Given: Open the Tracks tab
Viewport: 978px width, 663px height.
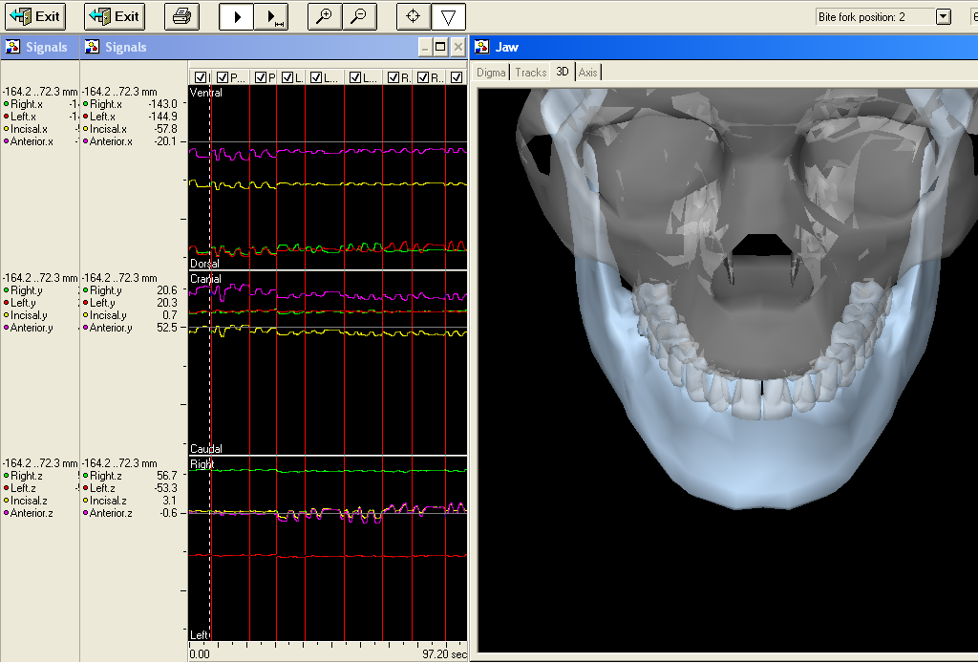Looking at the screenshot, I should point(530,73).
